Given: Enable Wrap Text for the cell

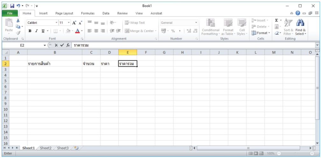Looking at the screenshot, I should pos(135,23).
